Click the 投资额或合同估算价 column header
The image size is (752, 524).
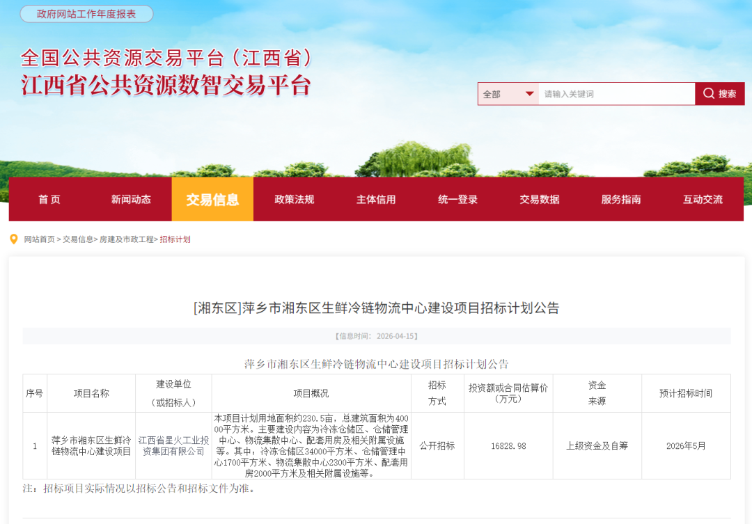(508, 393)
